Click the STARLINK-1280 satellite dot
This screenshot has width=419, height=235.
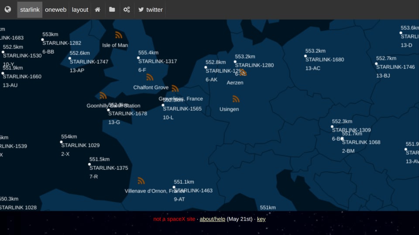(235, 62)
